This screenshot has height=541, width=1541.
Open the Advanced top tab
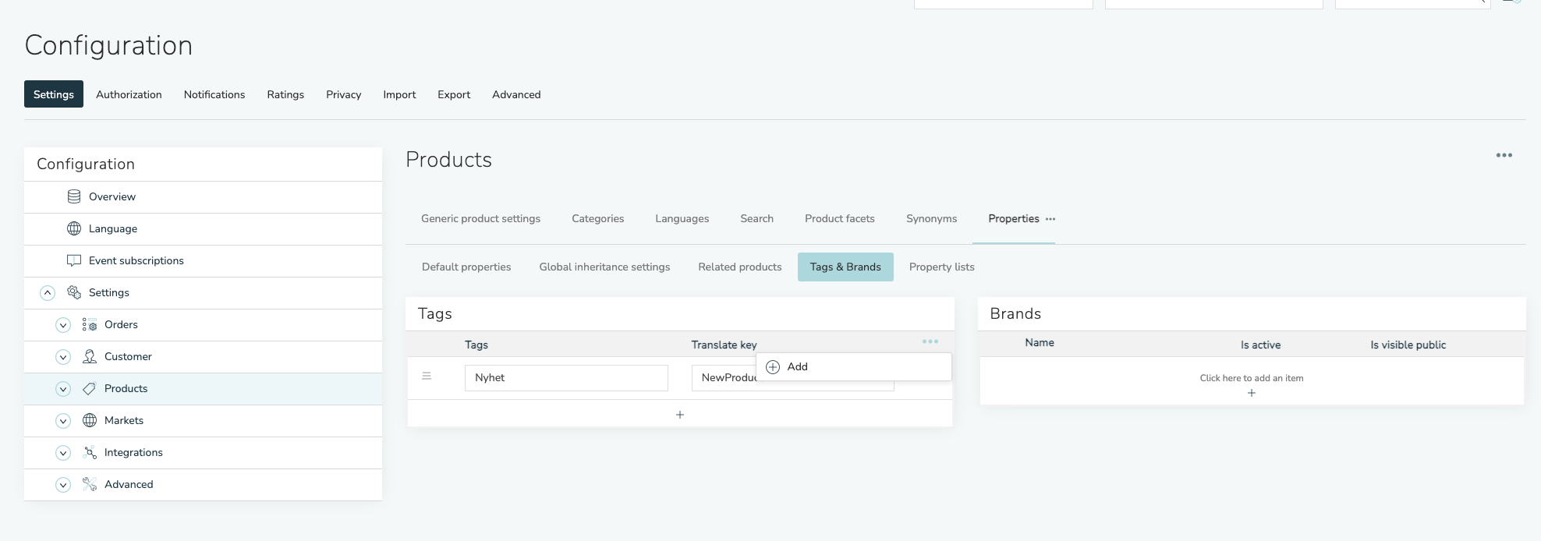(x=516, y=94)
